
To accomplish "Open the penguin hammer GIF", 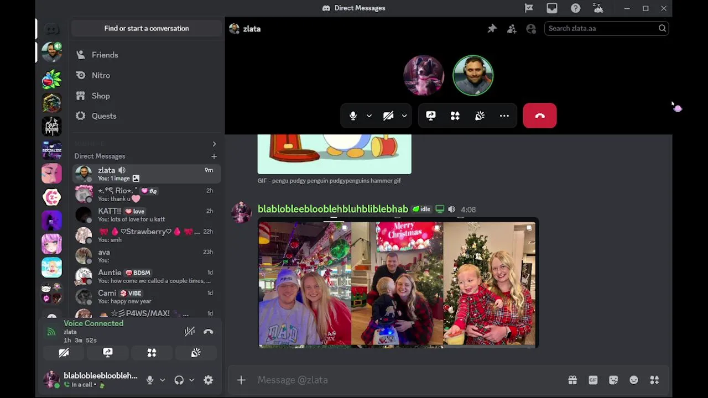I will pos(335,154).
